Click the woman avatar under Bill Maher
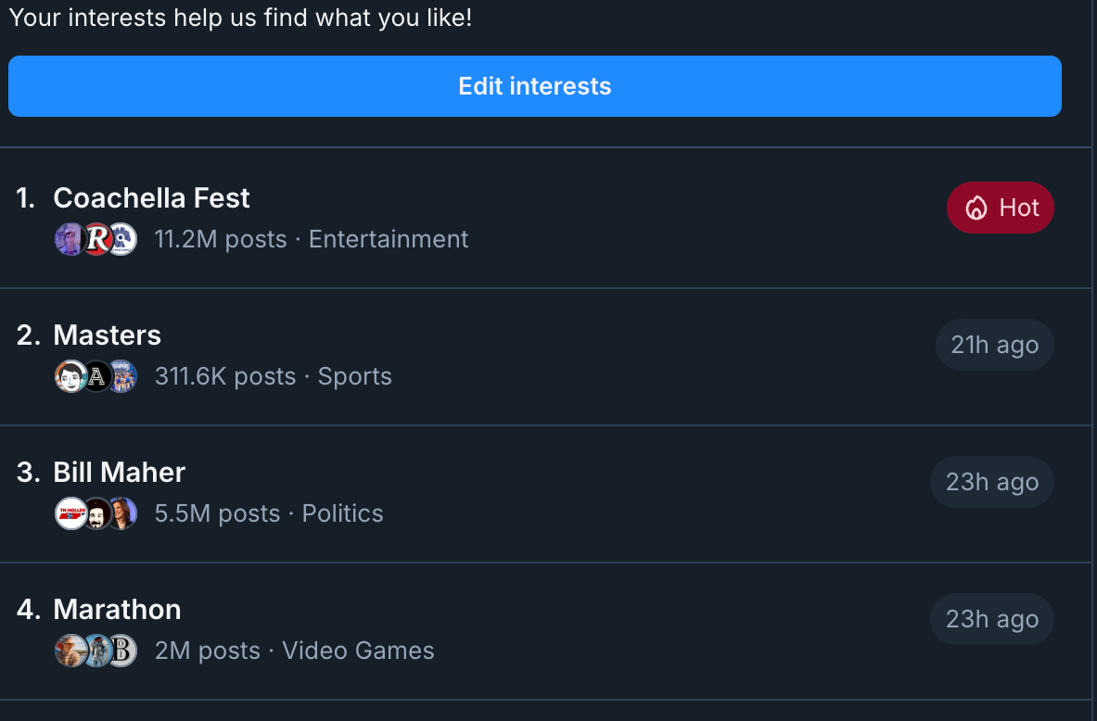Image resolution: width=1097 pixels, height=721 pixels. 122,513
